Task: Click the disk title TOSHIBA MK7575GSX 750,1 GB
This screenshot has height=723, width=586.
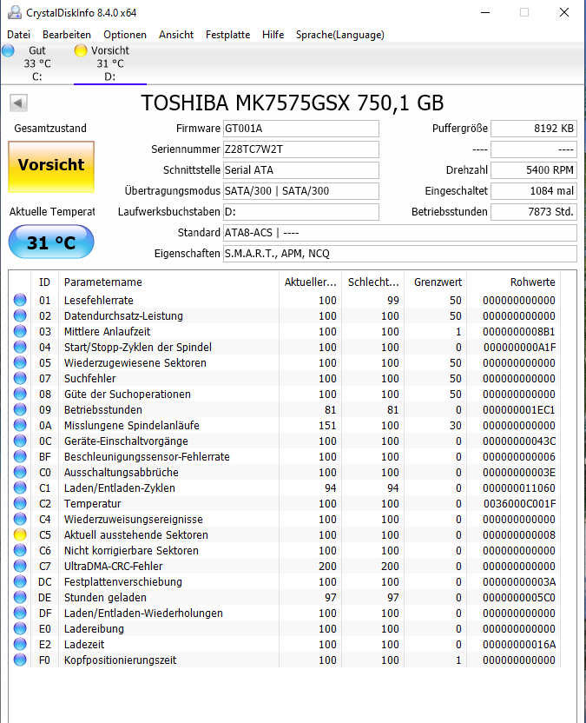Action: (292, 103)
